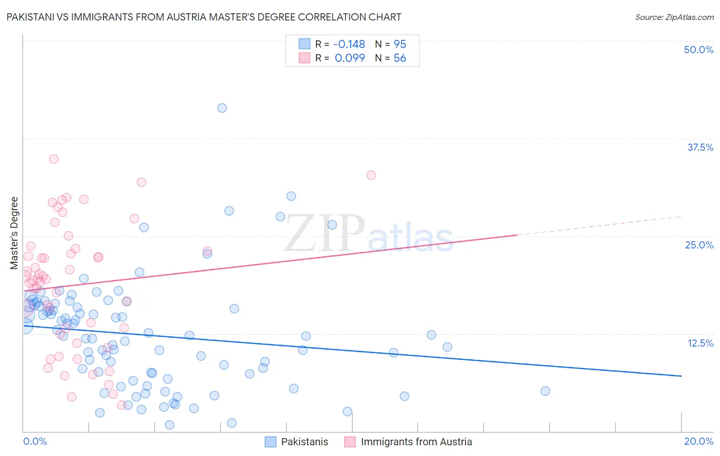The width and height of the screenshot is (720, 456).
Task: Click the rightmost blue data point
Action: [x=545, y=391]
